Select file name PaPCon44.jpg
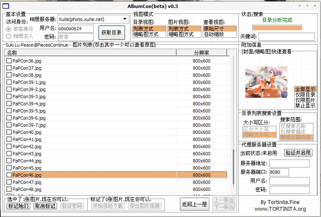This screenshot has width=321, height=217. coord(27,161)
